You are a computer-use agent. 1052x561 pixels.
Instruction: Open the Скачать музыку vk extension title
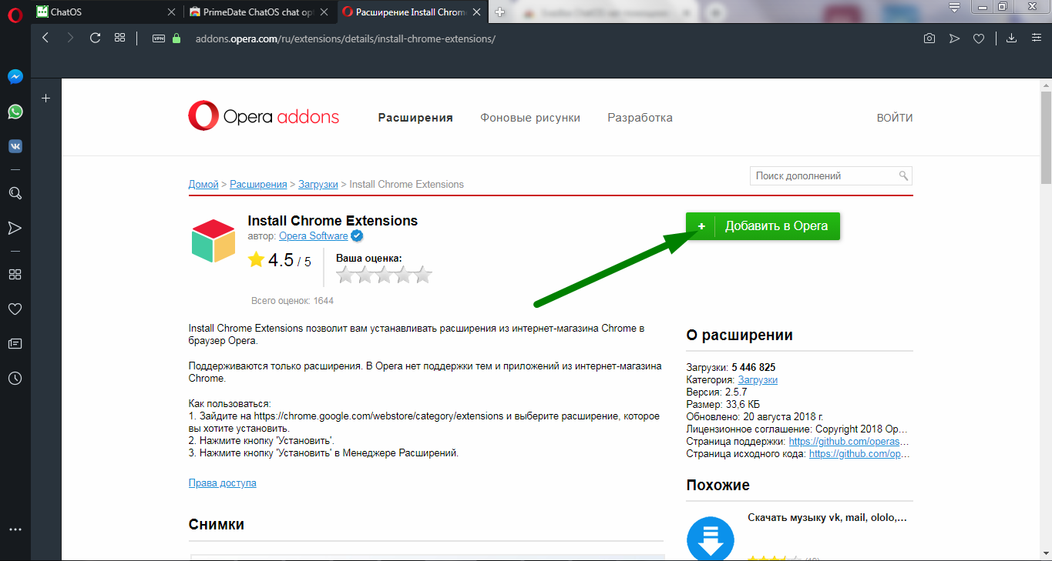(x=828, y=518)
